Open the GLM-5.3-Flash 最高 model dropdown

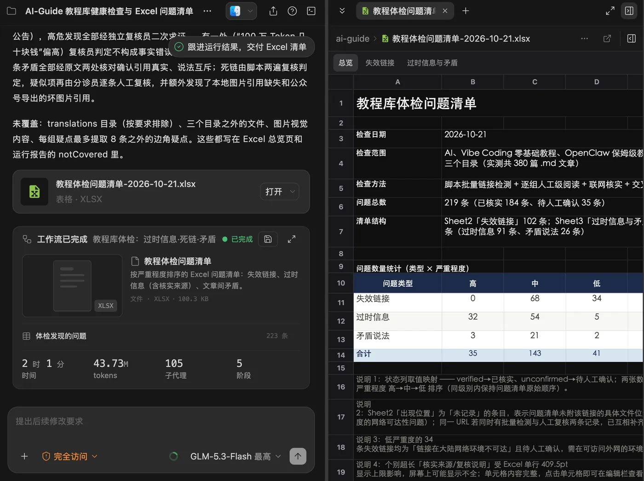click(x=235, y=456)
